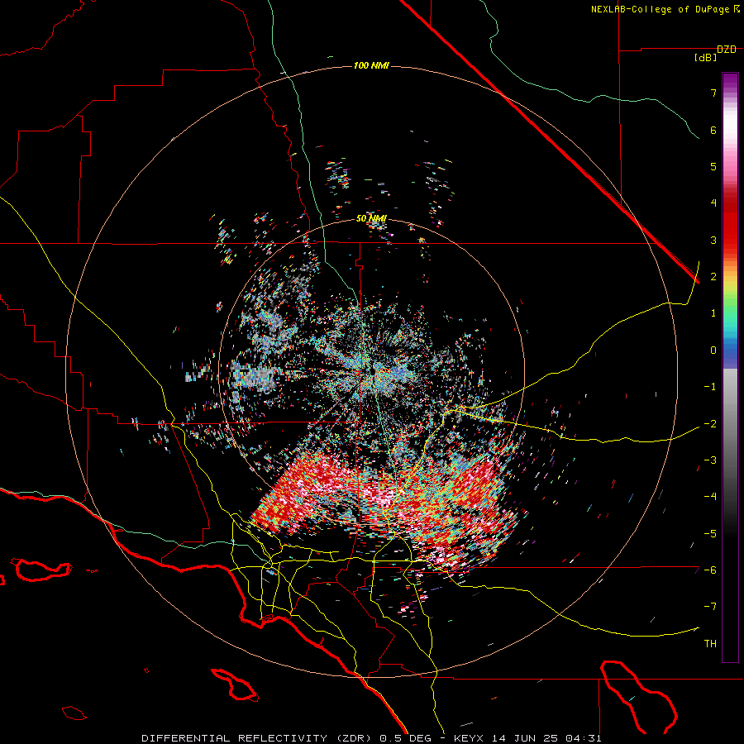The width and height of the screenshot is (744, 744).
Task: Select the 4 value on color scale
Action: pyautogui.click(x=713, y=203)
